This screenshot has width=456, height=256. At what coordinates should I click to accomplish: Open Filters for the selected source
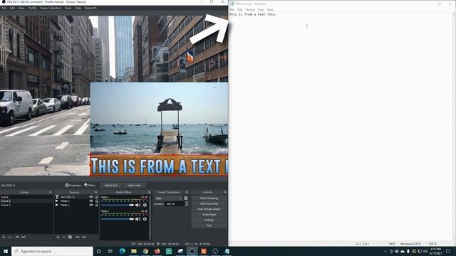click(x=90, y=185)
